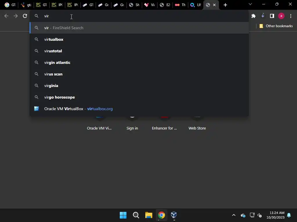The height and width of the screenshot is (222, 297).
Task: Open the downloads arrow icon
Action: tap(263, 16)
